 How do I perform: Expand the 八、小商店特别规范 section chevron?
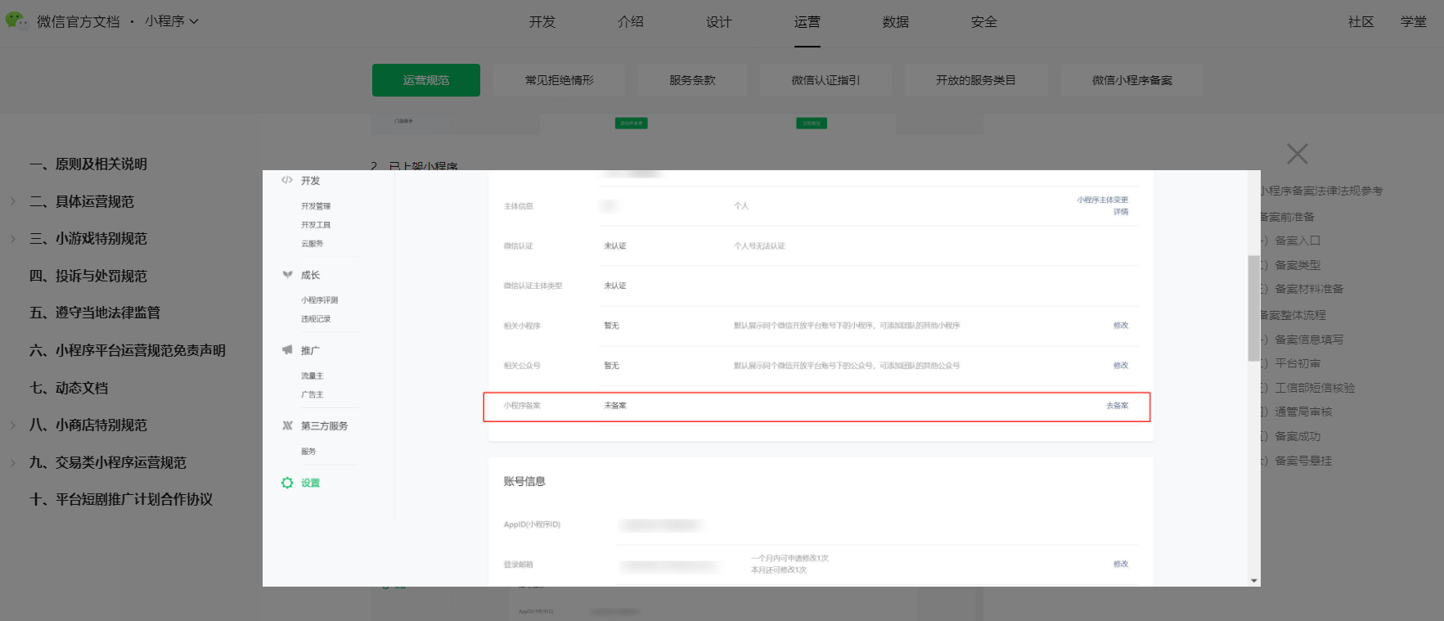[13, 425]
